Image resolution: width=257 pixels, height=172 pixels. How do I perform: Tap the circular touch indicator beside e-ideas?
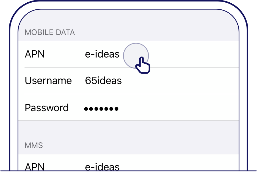tap(136, 55)
